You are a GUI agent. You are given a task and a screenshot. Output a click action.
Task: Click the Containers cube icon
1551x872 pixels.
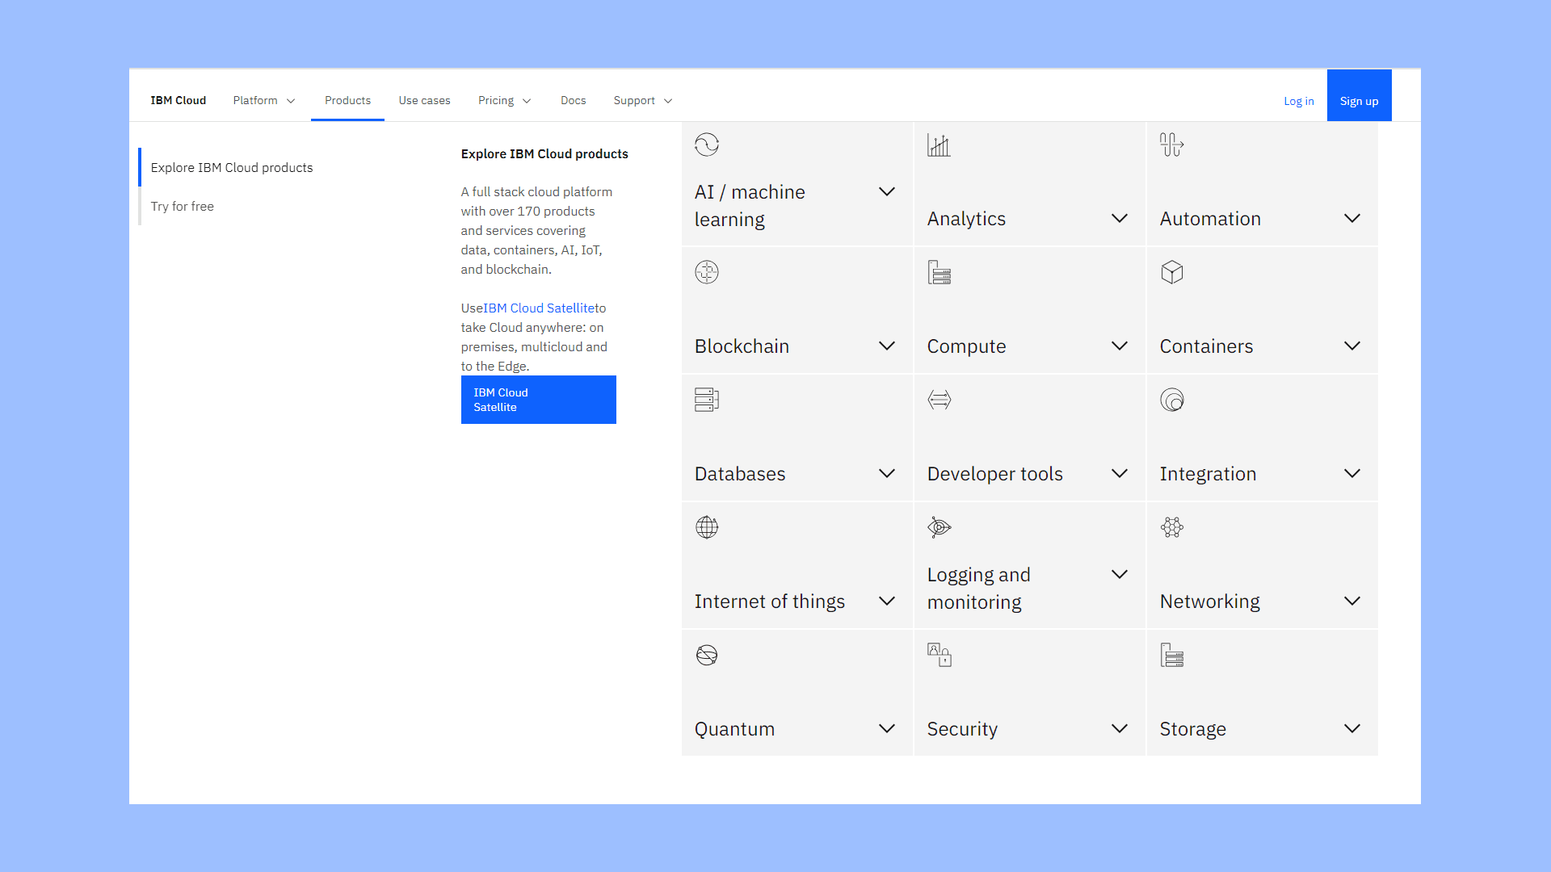1171,272
